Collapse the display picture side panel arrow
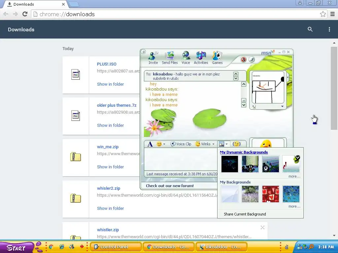This screenshot has width=338, height=253. (x=288, y=77)
